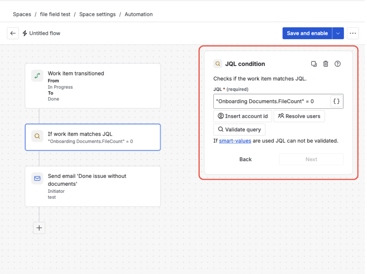The width and height of the screenshot is (367, 274).
Task: Validate the JQL query
Action: [239, 129]
